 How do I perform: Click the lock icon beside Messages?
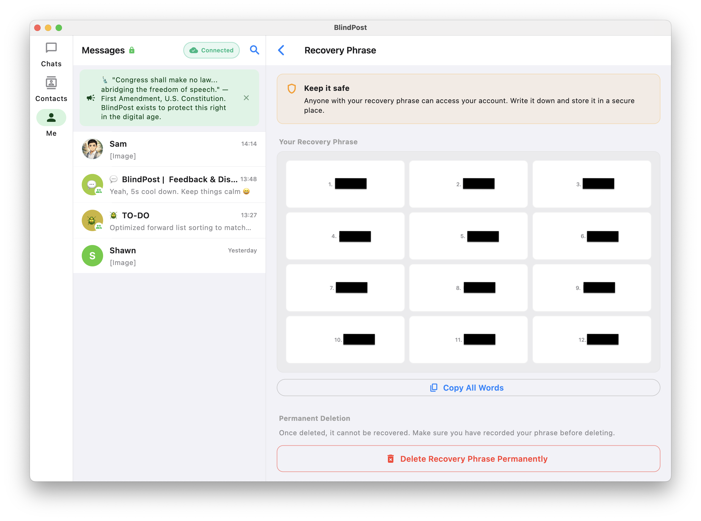pyautogui.click(x=132, y=50)
